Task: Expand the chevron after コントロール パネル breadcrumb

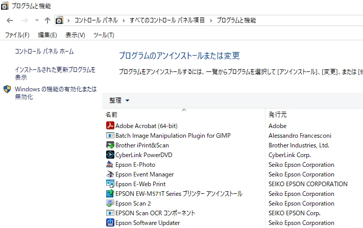Action: (124, 20)
